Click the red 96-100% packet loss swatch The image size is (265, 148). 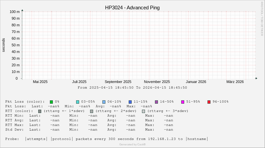point(209,102)
